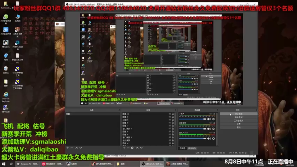Viewport: 297px width, 167px height.
Task: Click the mixer panel vertical scrollbar
Action: point(217,129)
